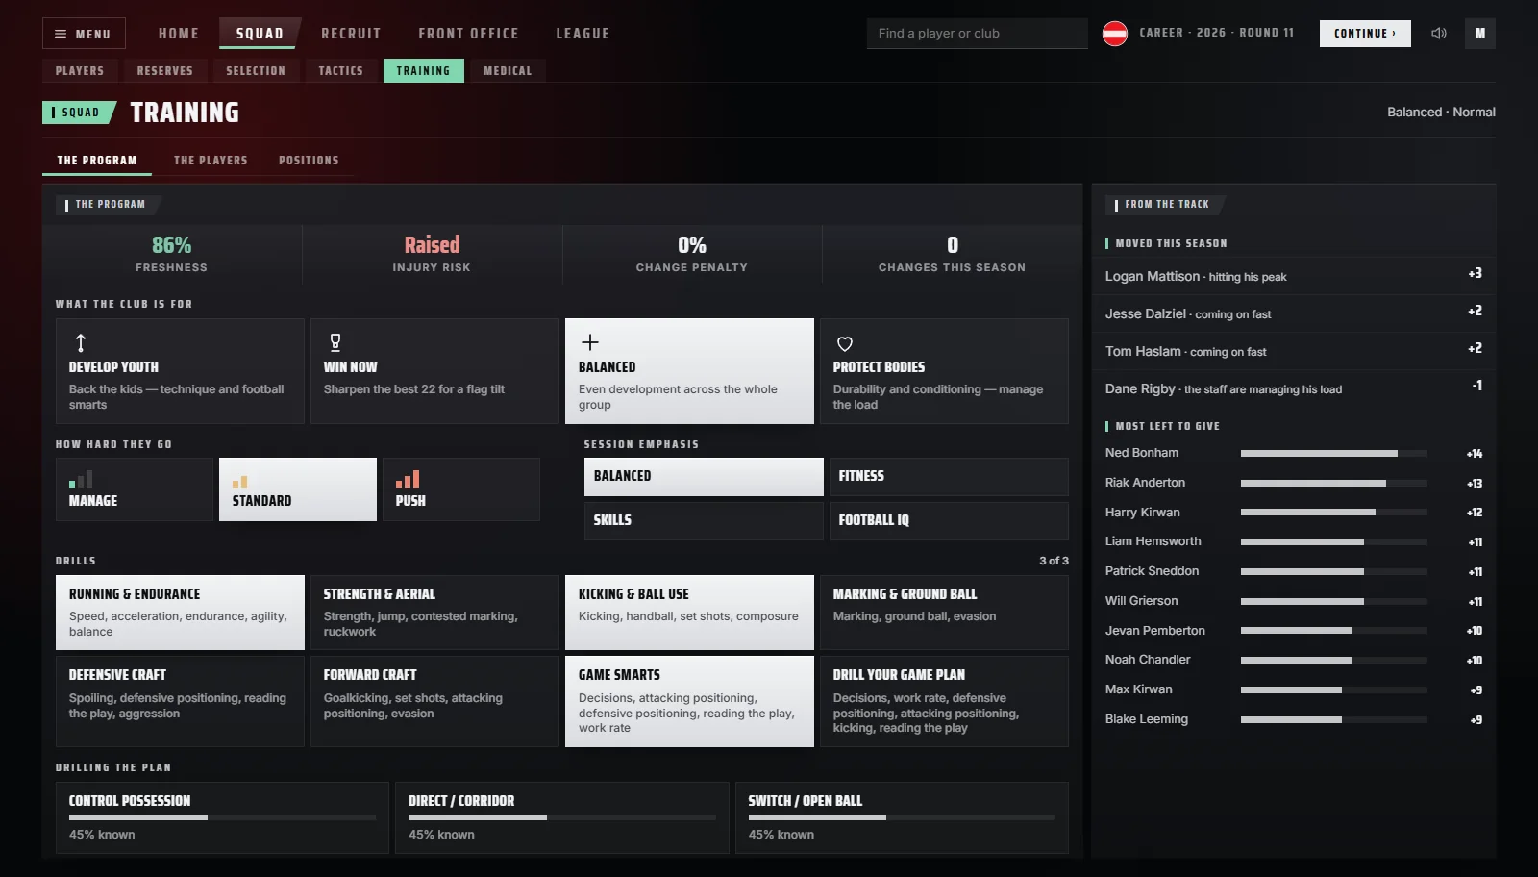Click the sound speaker icon

[x=1438, y=34]
